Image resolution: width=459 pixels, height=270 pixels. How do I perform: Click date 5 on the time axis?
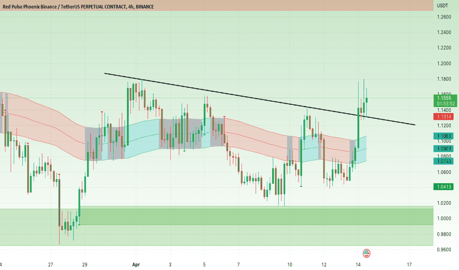204,265
